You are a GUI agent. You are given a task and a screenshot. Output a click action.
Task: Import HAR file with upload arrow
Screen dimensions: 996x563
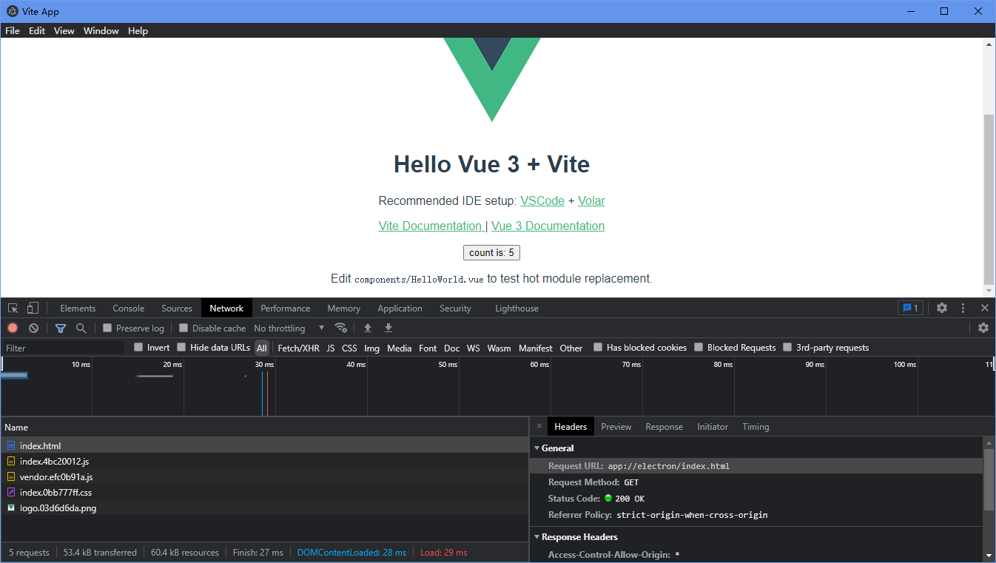[368, 328]
